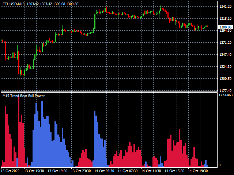Click the 1224.30 price scale value
Image resolution: width=234 pixels, height=175 pixels.
pos(225,67)
